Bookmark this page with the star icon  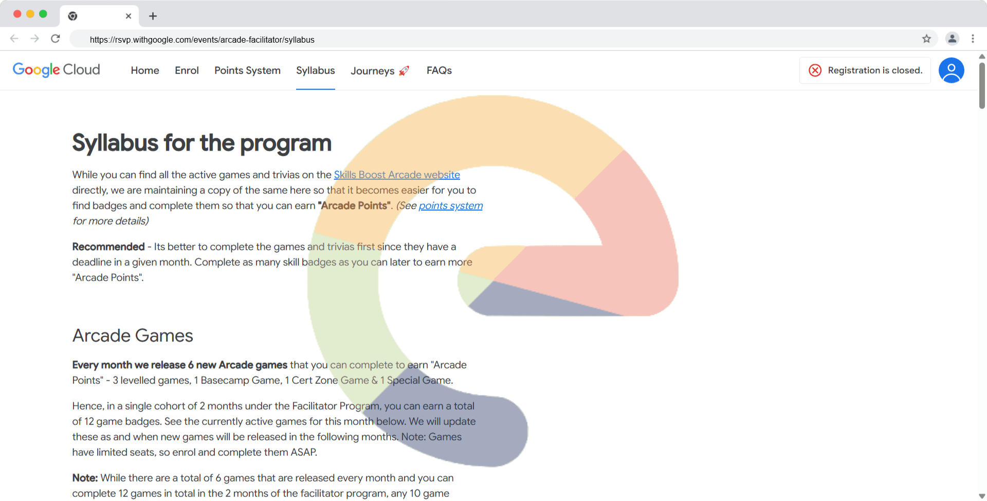click(926, 39)
